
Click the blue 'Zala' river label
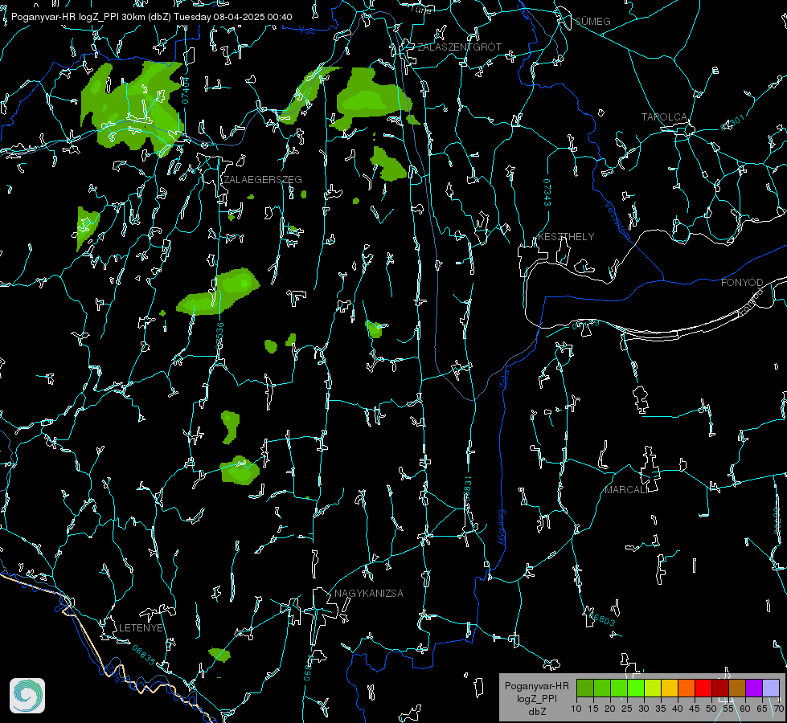coord(504,378)
